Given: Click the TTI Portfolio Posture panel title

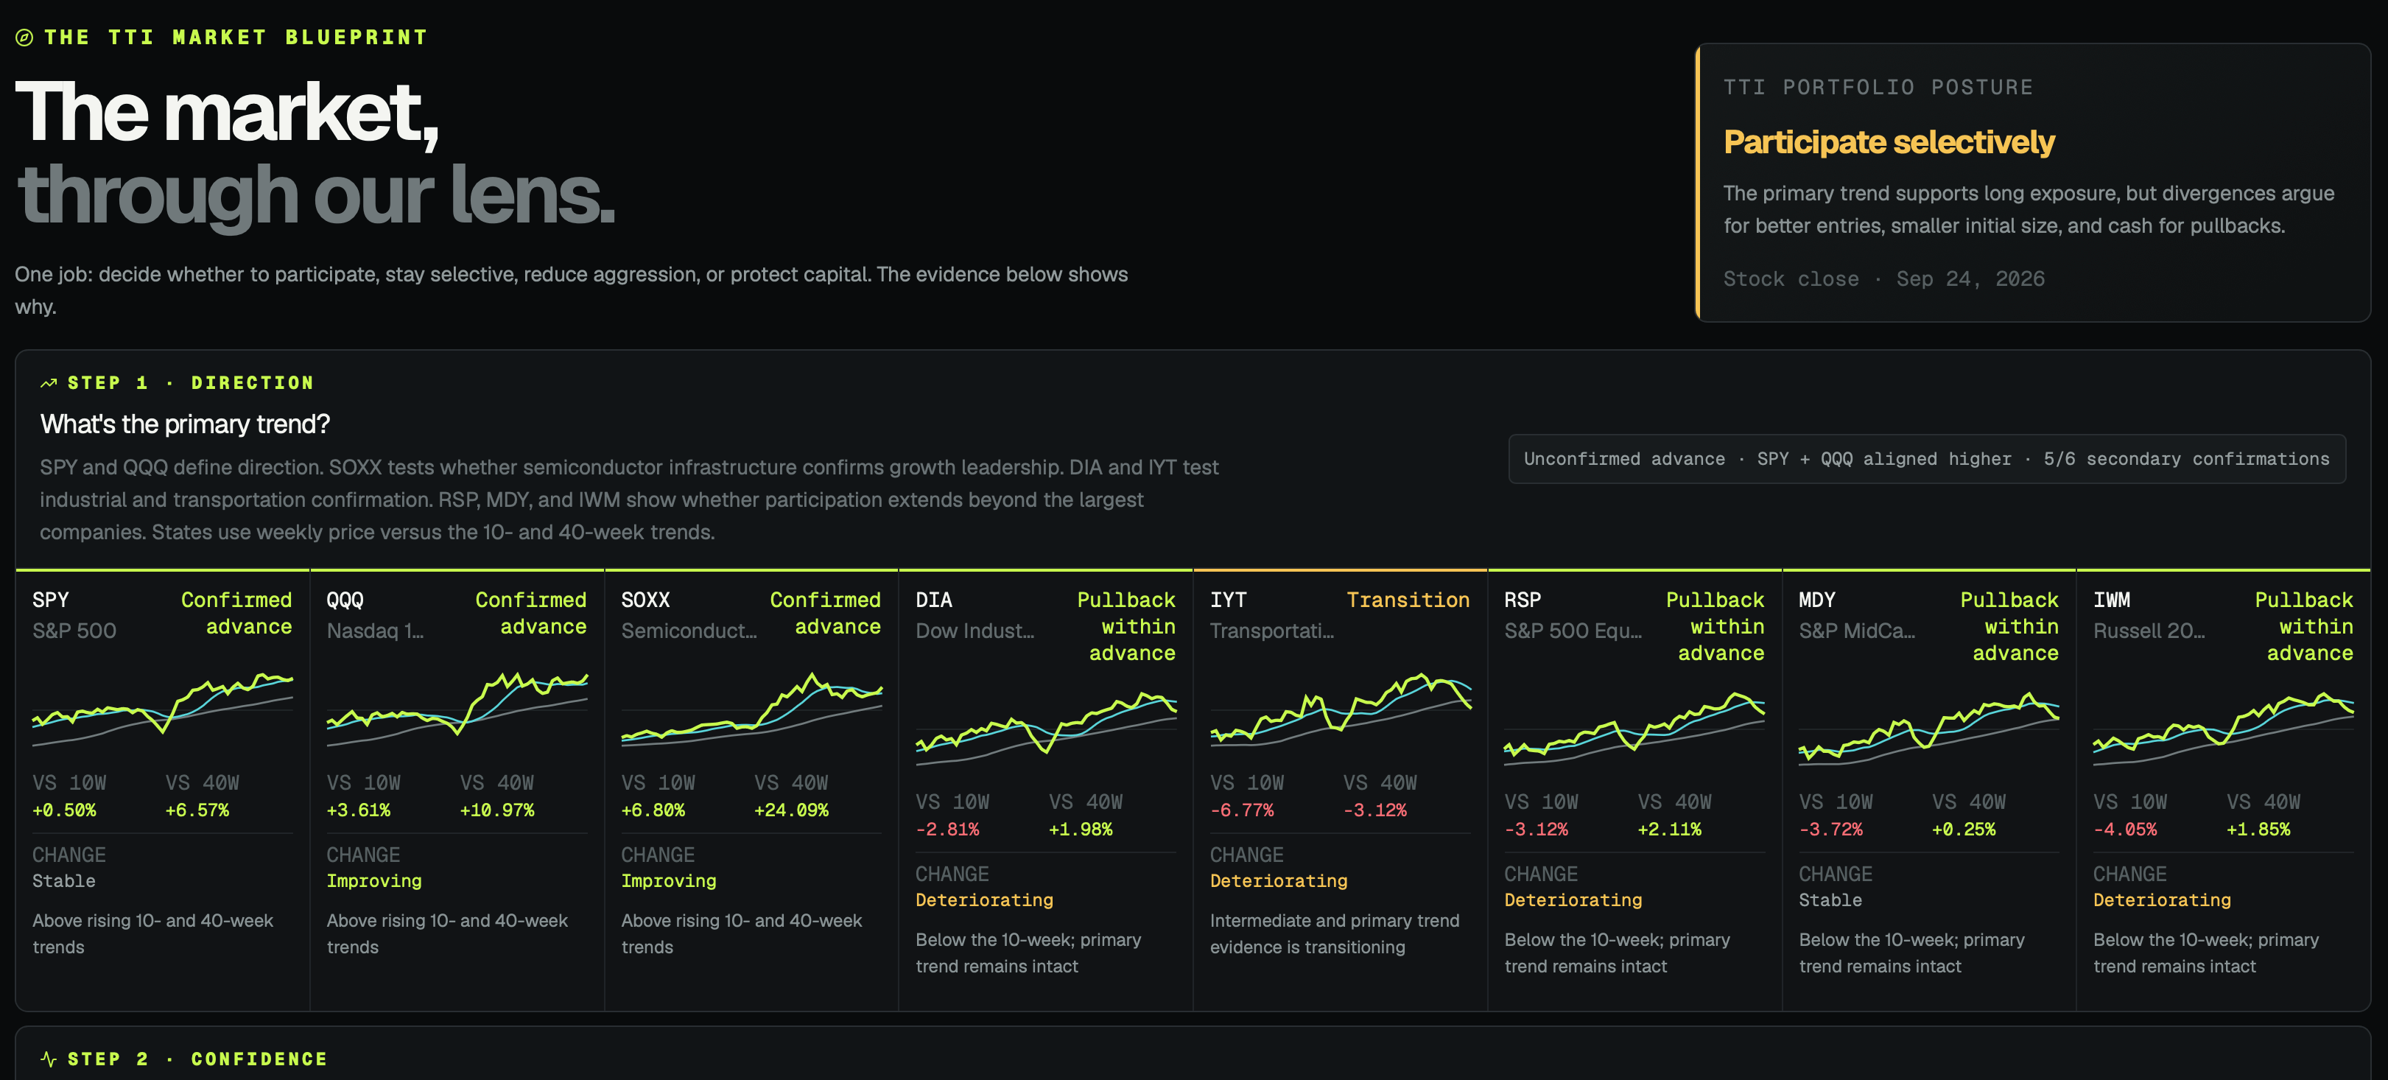Looking at the screenshot, I should coord(1878,87).
